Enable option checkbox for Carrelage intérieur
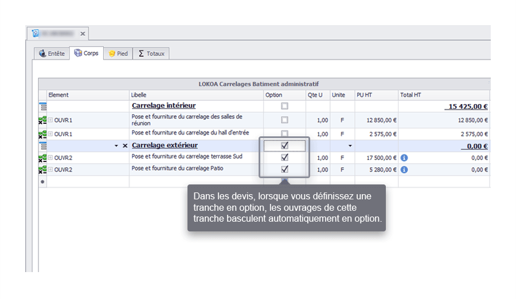Screen dimensions: 516x299 click(284, 106)
